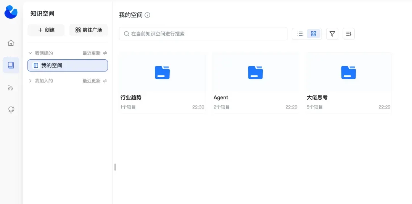Click the search box for current knowledge space
This screenshot has height=204, width=412.
point(203,34)
